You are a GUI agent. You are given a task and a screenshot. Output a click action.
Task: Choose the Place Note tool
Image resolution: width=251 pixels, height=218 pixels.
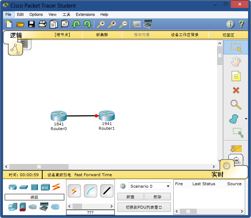(x=236, y=76)
